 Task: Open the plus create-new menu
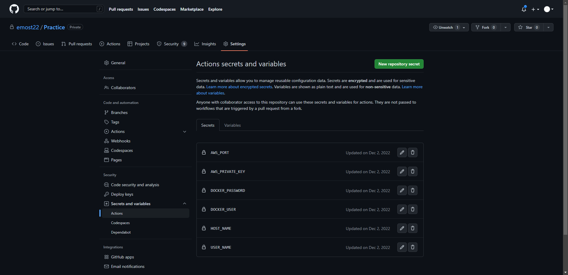pyautogui.click(x=535, y=9)
